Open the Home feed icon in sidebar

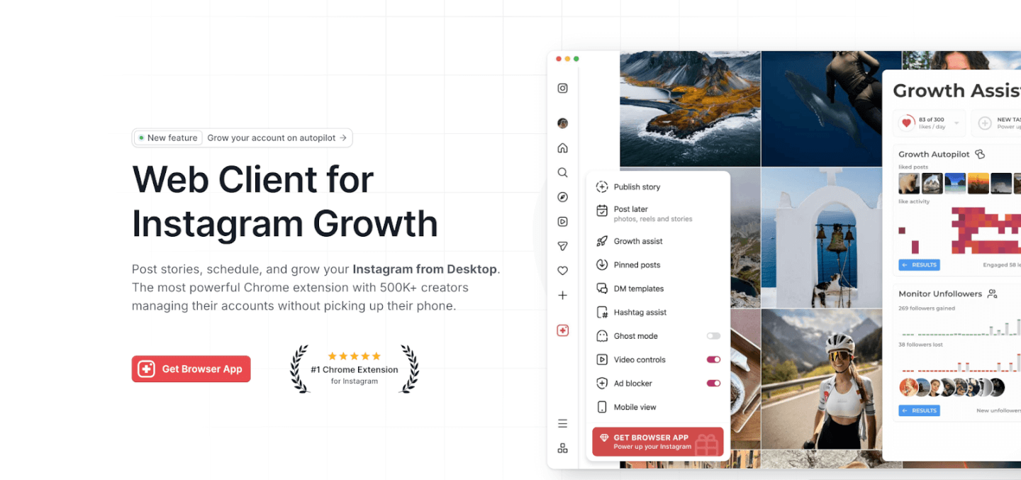coord(562,147)
